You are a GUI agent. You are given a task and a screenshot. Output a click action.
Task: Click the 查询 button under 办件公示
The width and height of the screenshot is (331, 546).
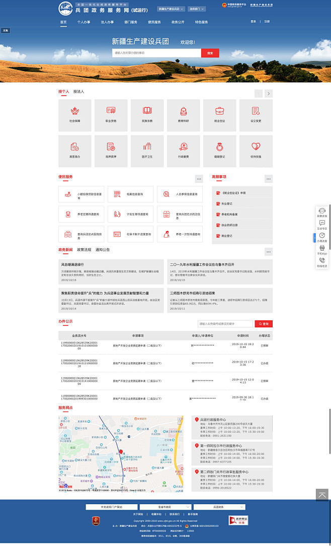(264, 323)
